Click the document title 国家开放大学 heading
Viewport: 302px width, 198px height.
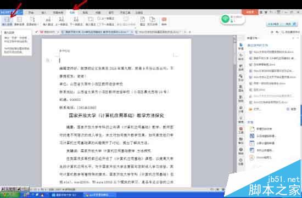(116, 115)
